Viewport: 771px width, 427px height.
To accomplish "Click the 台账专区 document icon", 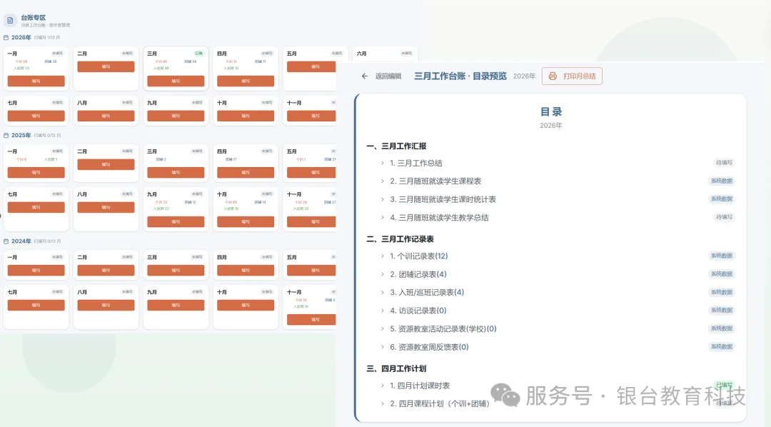I will point(10,20).
